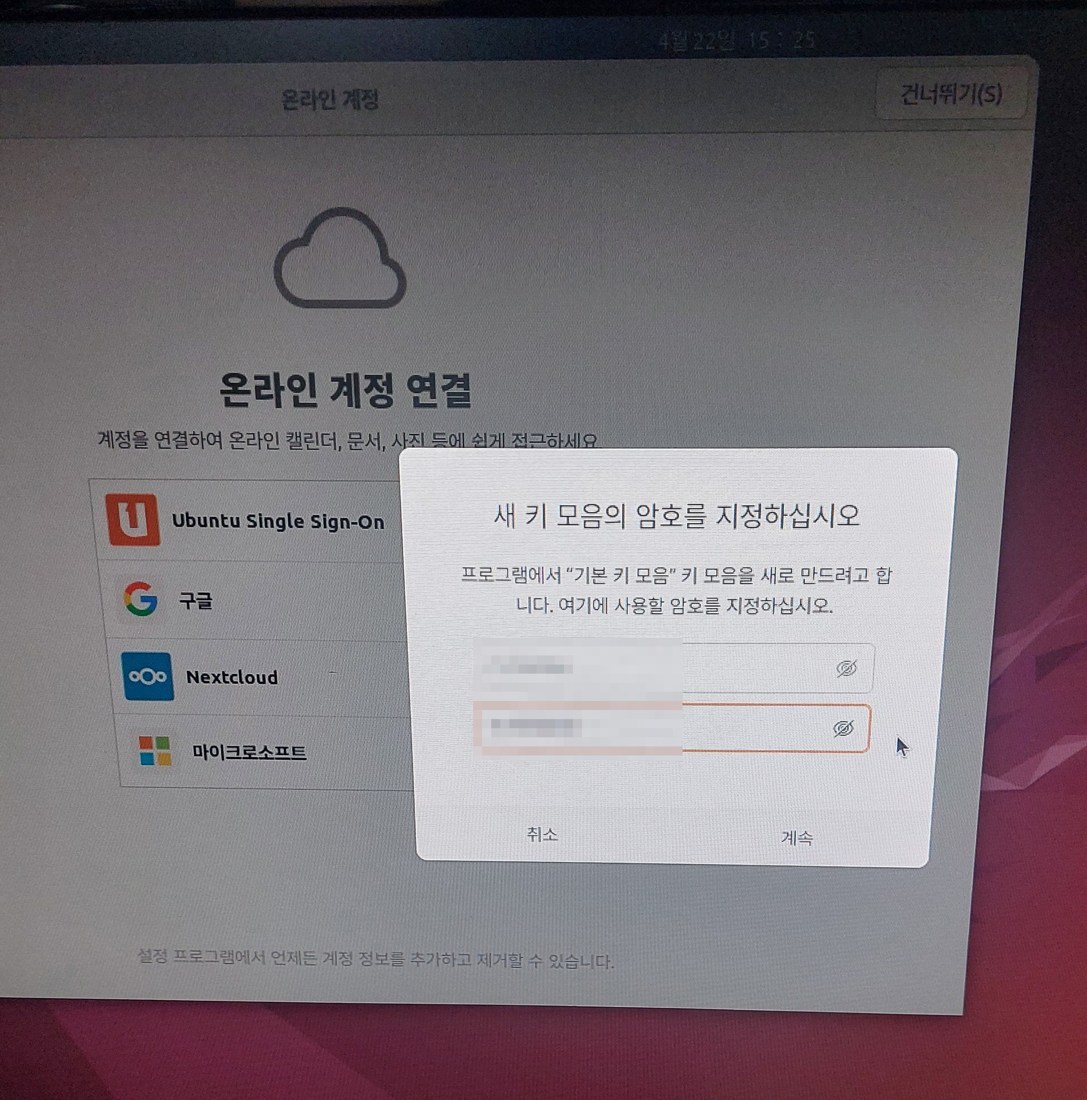
Task: Click 취소 to cancel keyring dialog
Action: [x=542, y=835]
